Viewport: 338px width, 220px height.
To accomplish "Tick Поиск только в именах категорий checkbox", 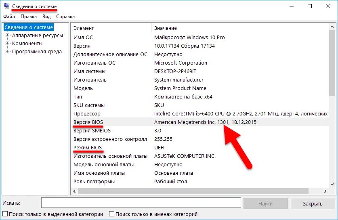I will click(112, 214).
